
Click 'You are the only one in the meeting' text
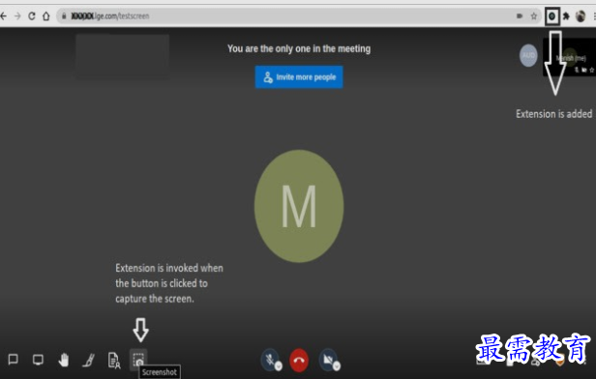[x=299, y=48]
